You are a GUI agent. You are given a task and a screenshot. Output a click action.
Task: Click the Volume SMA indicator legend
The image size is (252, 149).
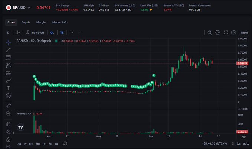pyautogui.click(x=24, y=114)
